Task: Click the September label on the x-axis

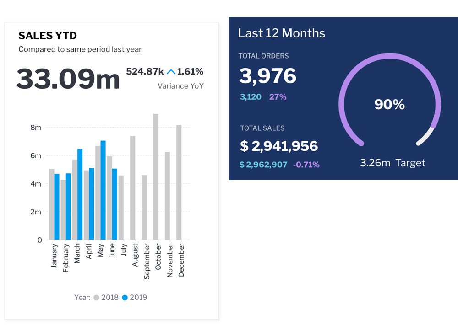Action: pyautogui.click(x=147, y=261)
